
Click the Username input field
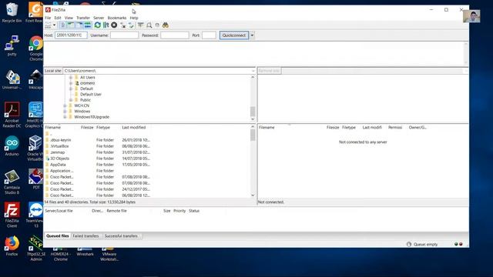[x=124, y=35]
